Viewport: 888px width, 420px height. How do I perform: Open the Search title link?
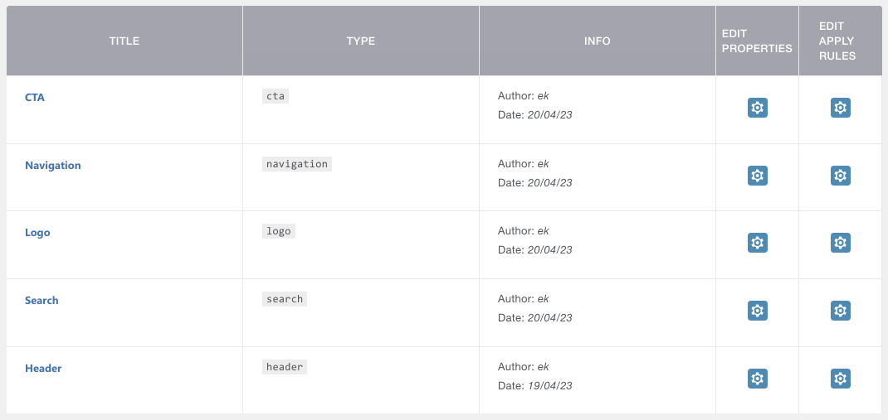(41, 300)
